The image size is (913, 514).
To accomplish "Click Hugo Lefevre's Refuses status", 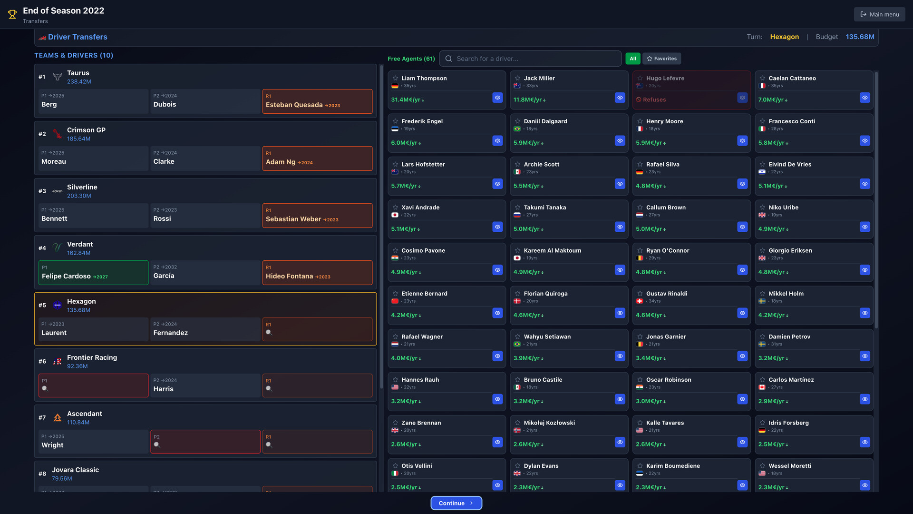I will coord(651,99).
